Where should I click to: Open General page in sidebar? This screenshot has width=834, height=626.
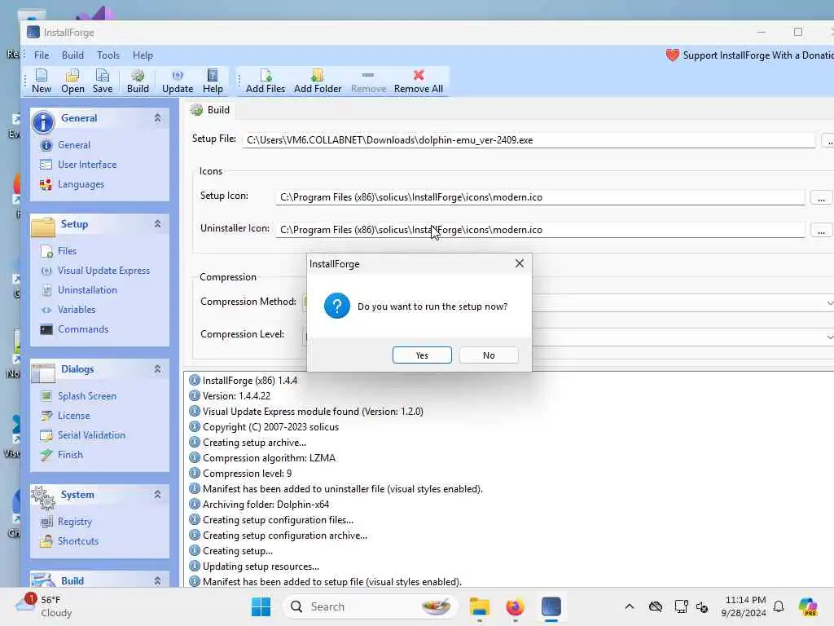pyautogui.click(x=74, y=145)
